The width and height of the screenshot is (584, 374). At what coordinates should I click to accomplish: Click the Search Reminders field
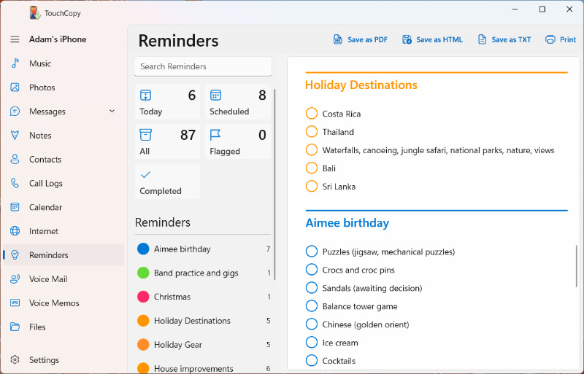coord(203,66)
